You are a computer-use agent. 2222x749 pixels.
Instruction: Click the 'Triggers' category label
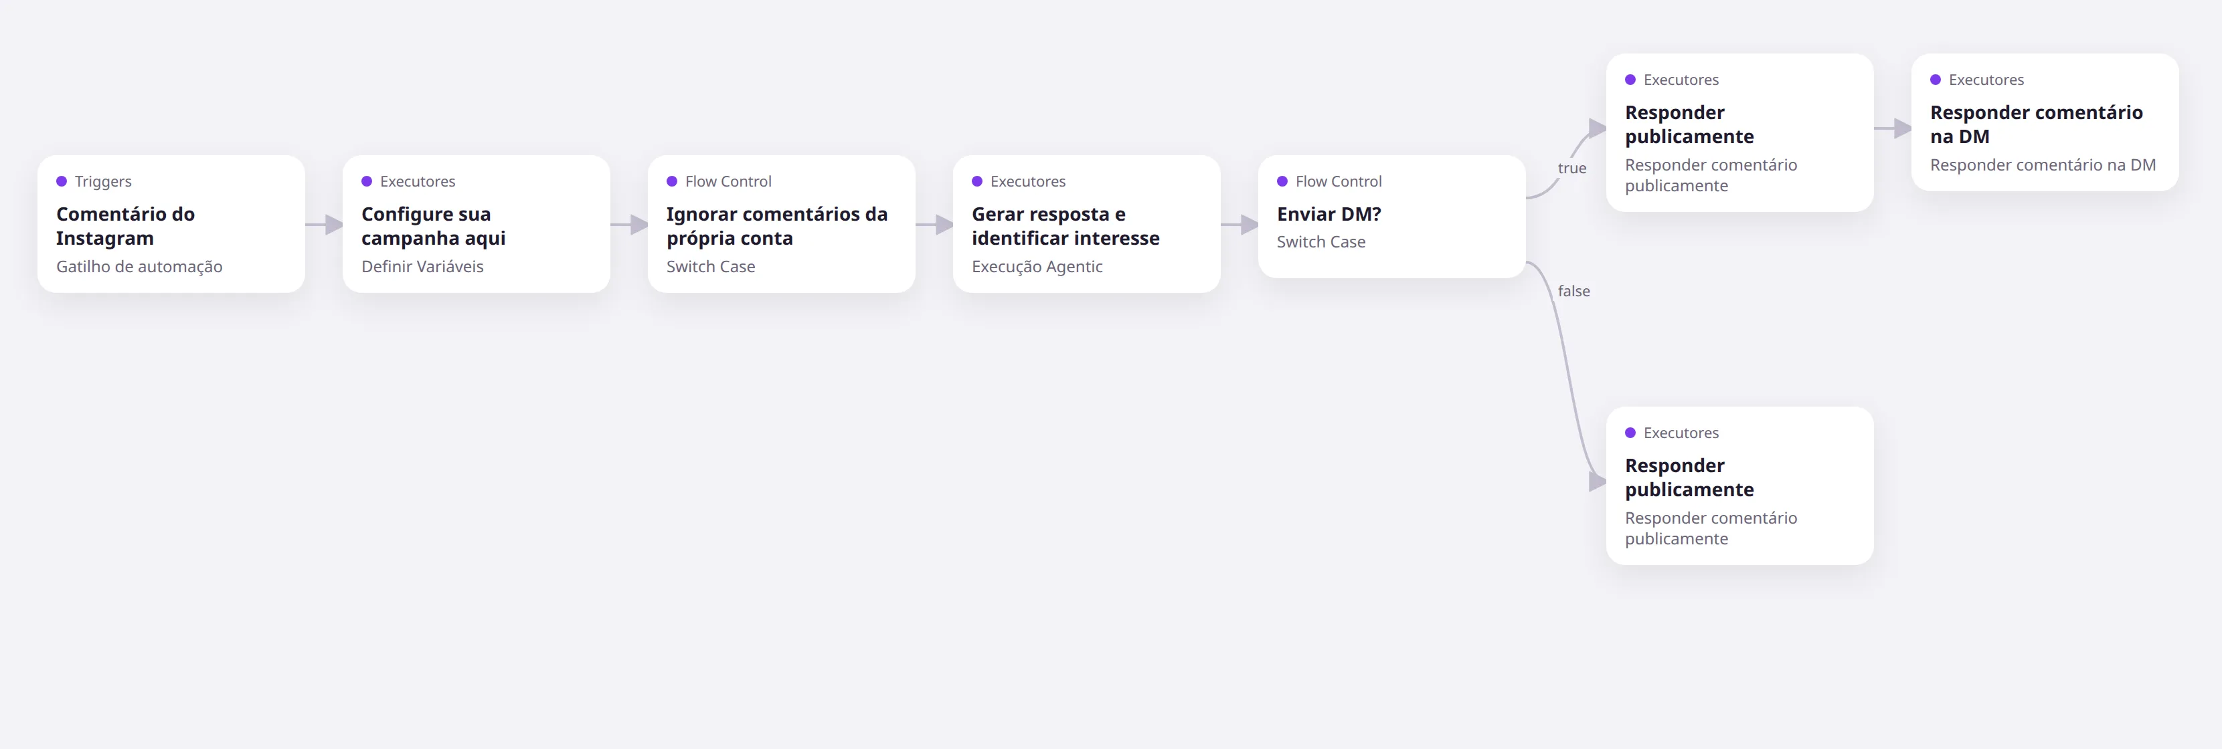[x=104, y=181]
